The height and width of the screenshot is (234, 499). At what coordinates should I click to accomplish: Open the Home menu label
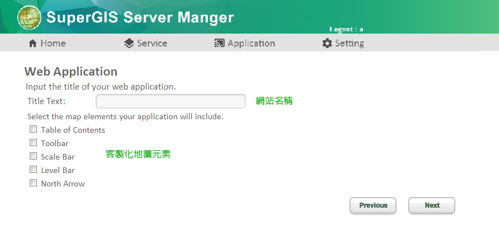click(53, 43)
